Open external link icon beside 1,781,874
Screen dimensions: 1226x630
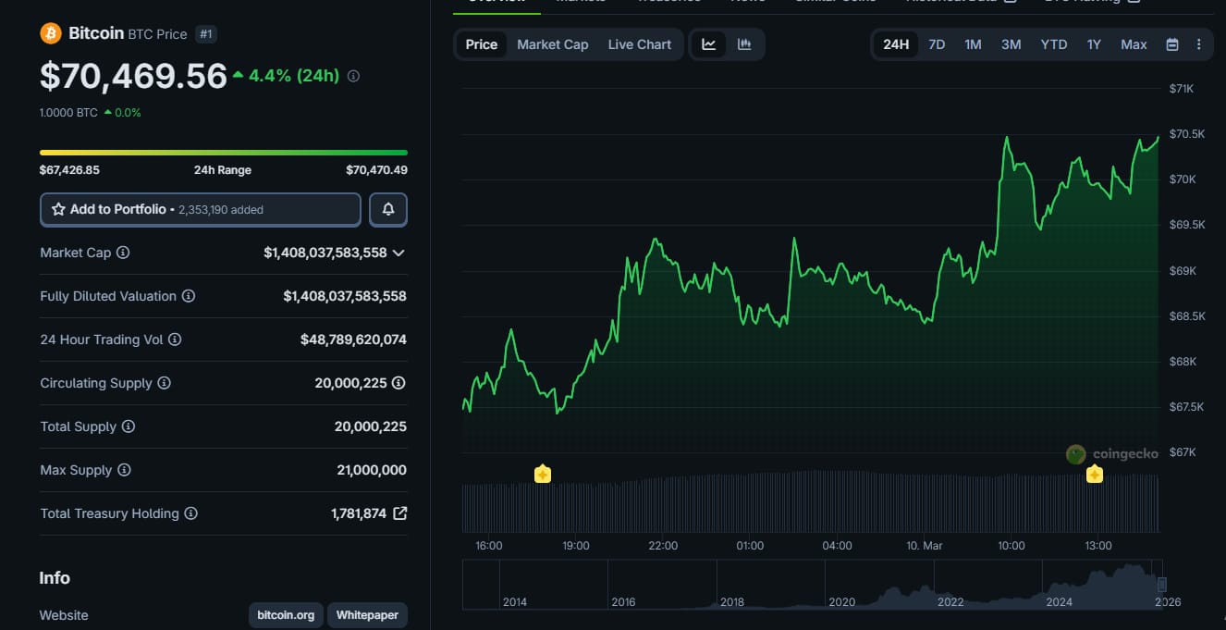click(400, 513)
